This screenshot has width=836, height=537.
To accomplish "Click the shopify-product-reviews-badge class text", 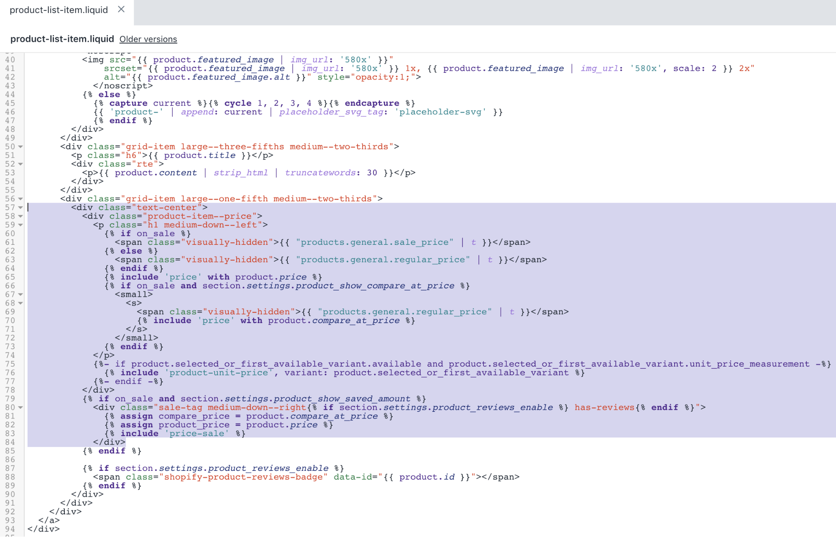I will (x=243, y=477).
